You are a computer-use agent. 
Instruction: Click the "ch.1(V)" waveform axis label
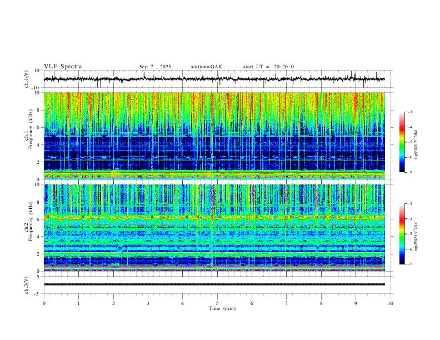tap(27, 79)
